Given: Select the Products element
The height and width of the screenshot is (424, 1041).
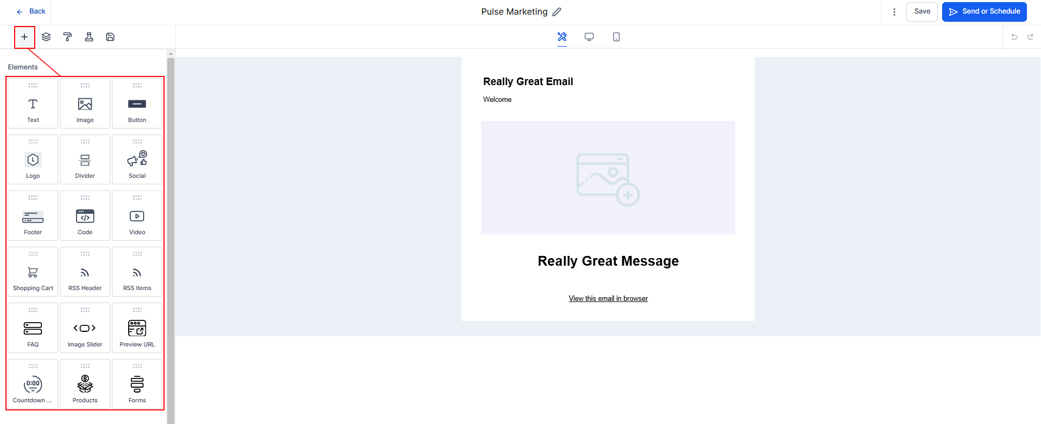Looking at the screenshot, I should [85, 384].
